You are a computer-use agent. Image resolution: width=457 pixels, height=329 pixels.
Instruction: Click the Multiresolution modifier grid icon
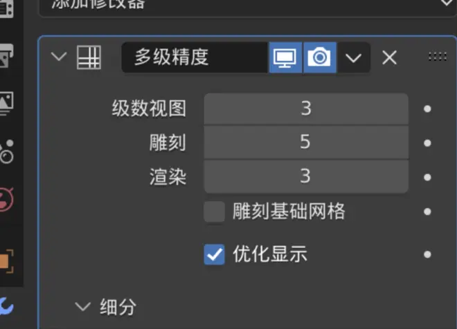pos(89,57)
